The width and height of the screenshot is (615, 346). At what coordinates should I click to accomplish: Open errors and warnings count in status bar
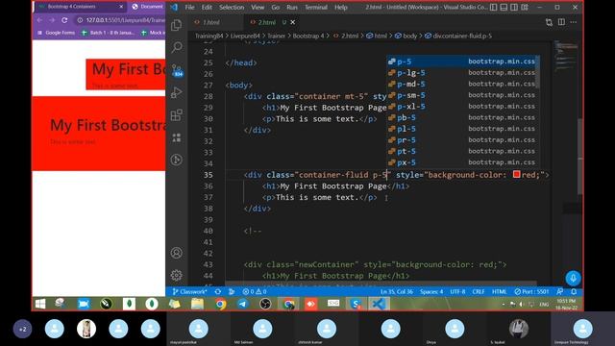coord(254,292)
